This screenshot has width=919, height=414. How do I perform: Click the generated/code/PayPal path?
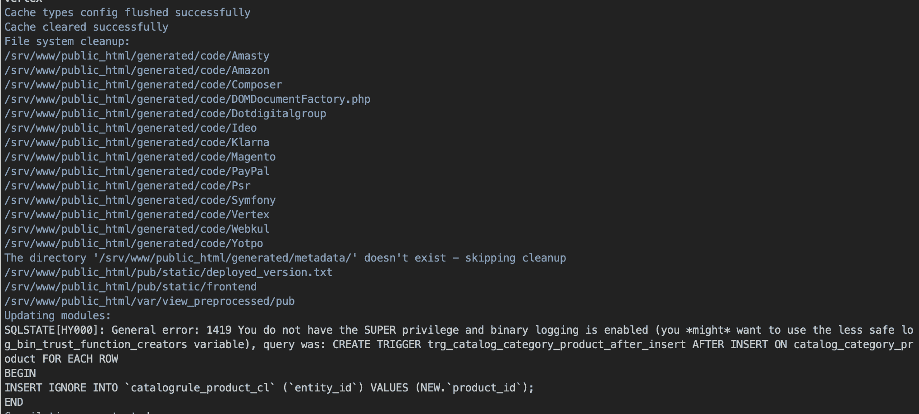tap(137, 171)
